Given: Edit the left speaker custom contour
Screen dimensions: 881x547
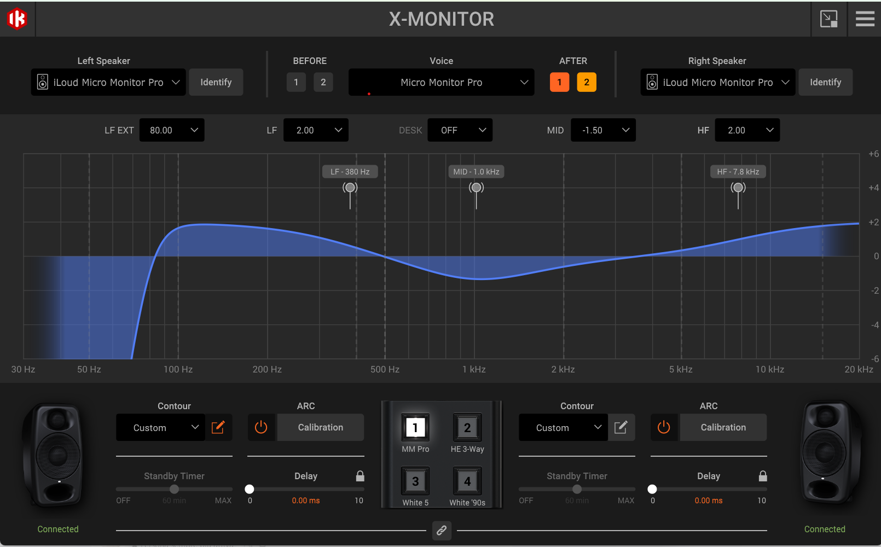Looking at the screenshot, I should pyautogui.click(x=218, y=427).
